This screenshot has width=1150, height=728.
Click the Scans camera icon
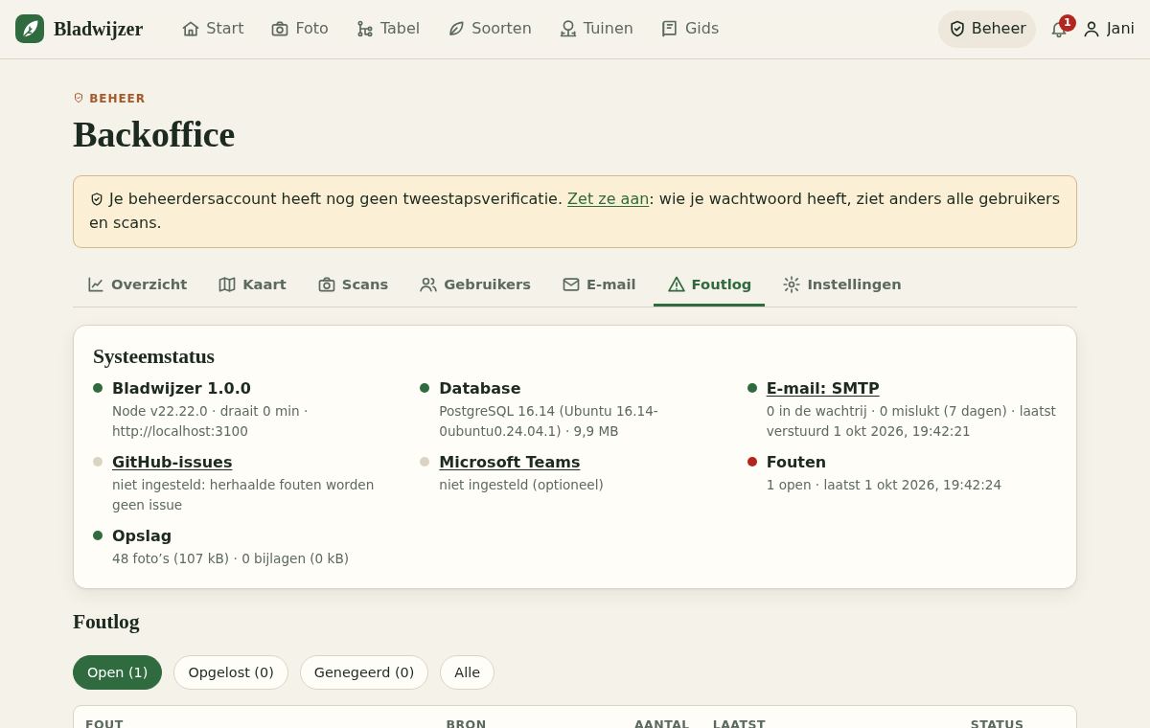327,284
